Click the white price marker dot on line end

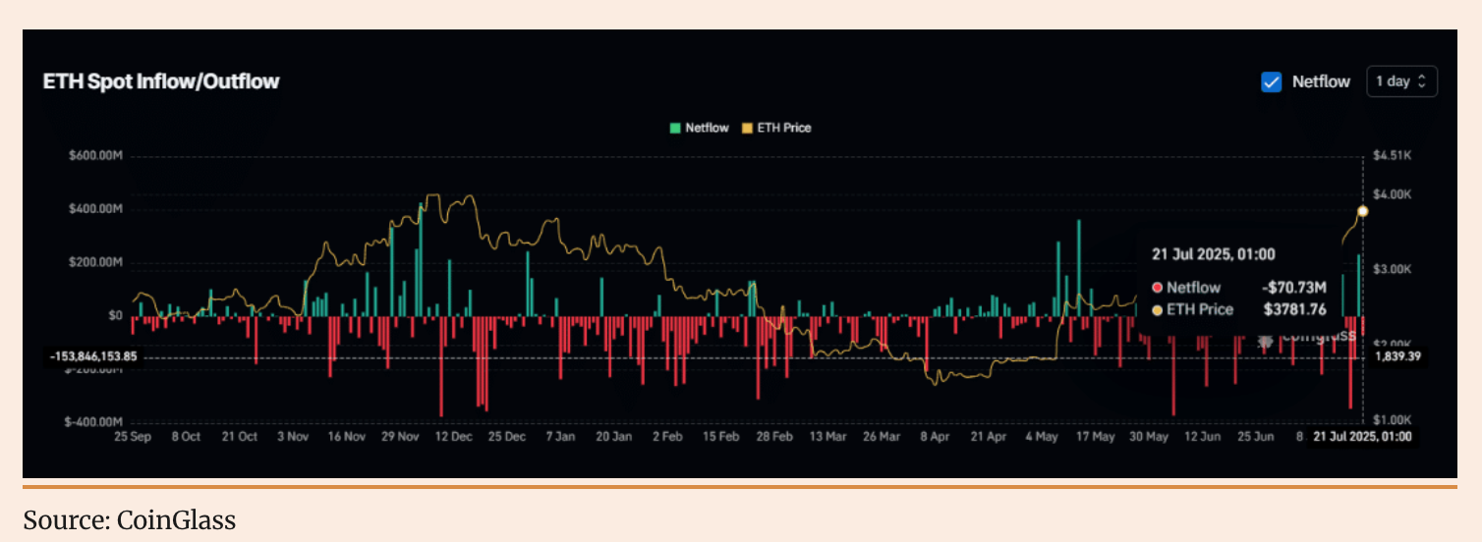click(1363, 211)
